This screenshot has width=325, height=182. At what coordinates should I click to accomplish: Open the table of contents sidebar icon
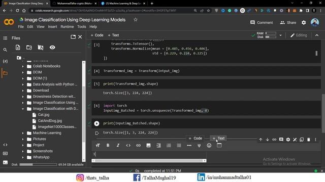[5, 38]
